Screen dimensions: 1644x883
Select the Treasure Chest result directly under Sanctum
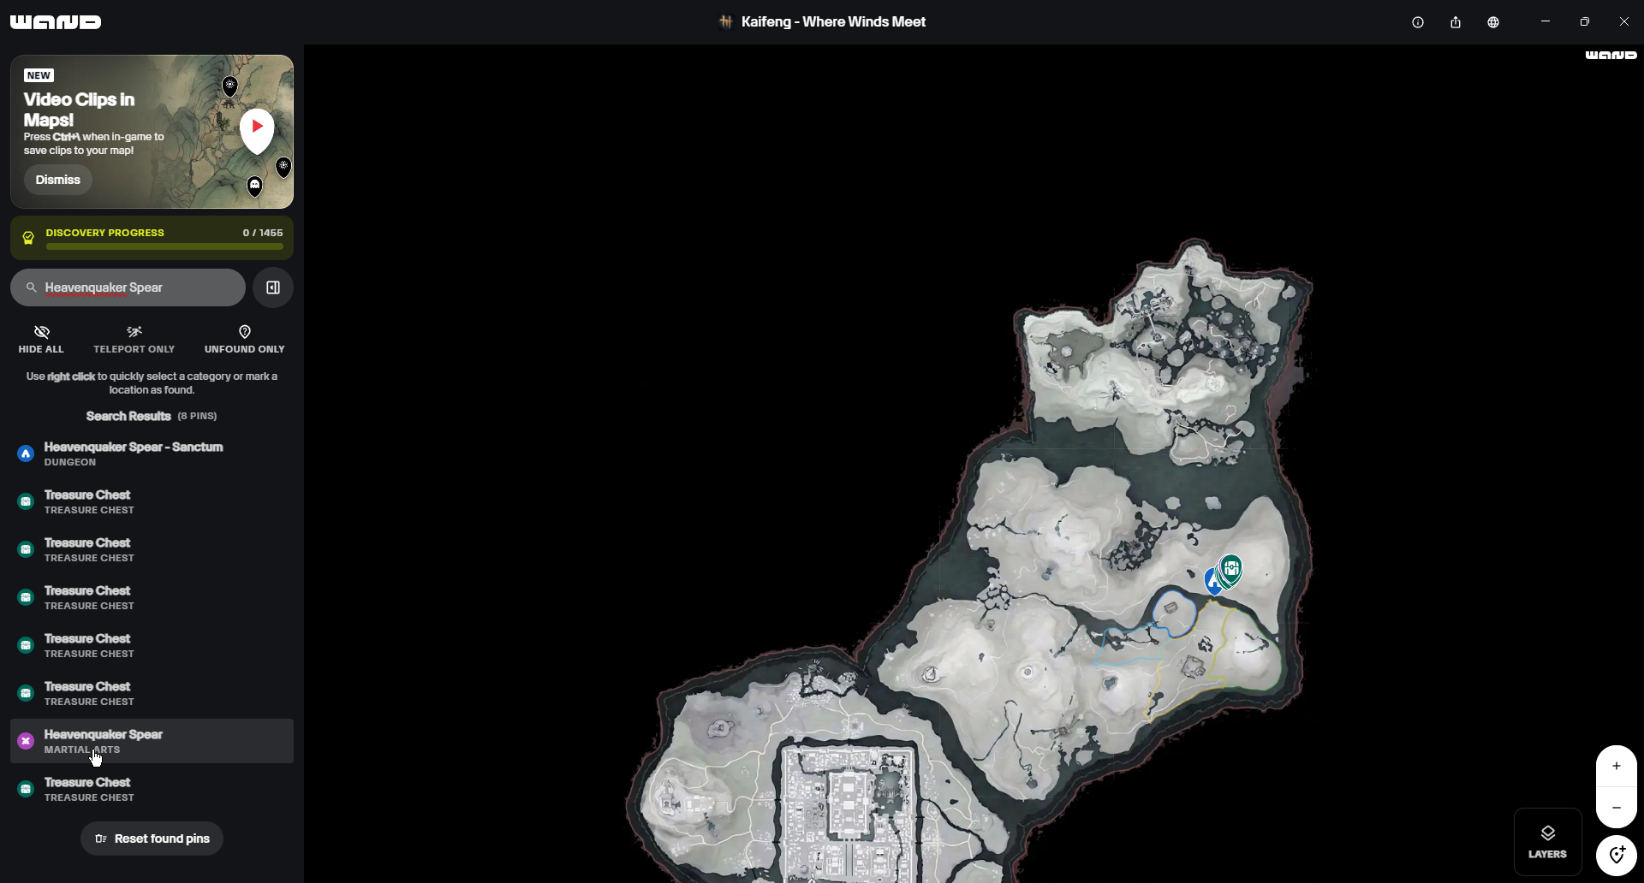coord(152,501)
